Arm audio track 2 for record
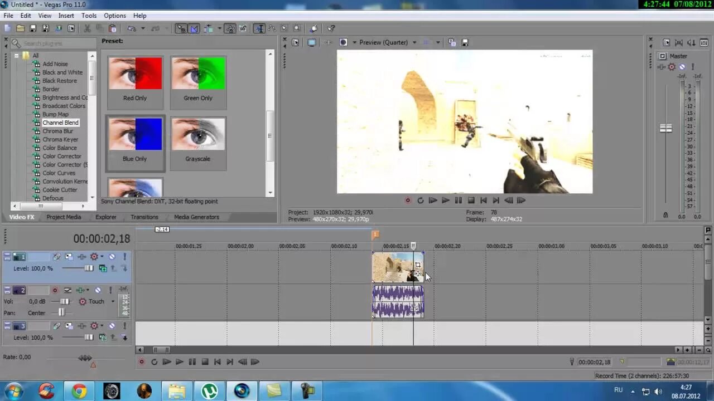The image size is (714, 401). click(55, 290)
